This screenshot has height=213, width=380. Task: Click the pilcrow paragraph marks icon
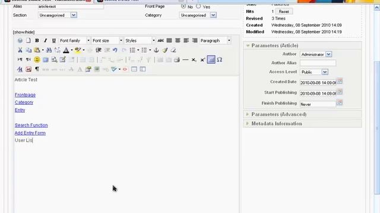(x=37, y=69)
